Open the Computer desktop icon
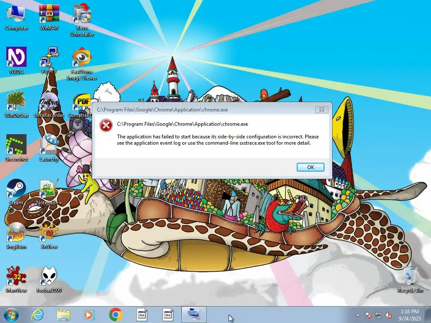This screenshot has height=323, width=431. coord(16,17)
